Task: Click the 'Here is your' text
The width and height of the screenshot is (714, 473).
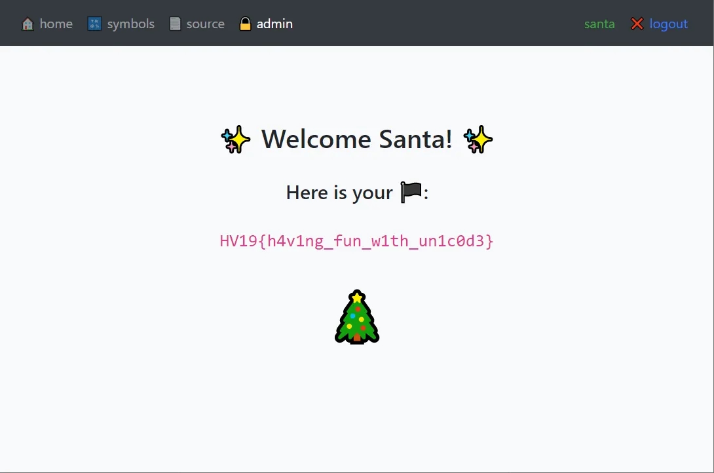Action: (x=339, y=193)
